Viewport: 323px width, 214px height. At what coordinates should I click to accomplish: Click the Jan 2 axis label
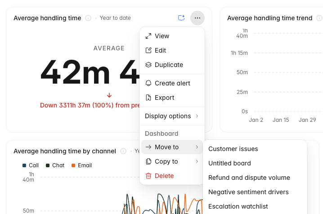click(256, 120)
